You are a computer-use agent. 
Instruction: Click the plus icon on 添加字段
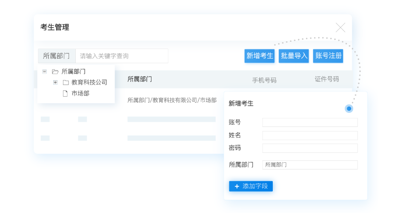click(x=237, y=186)
